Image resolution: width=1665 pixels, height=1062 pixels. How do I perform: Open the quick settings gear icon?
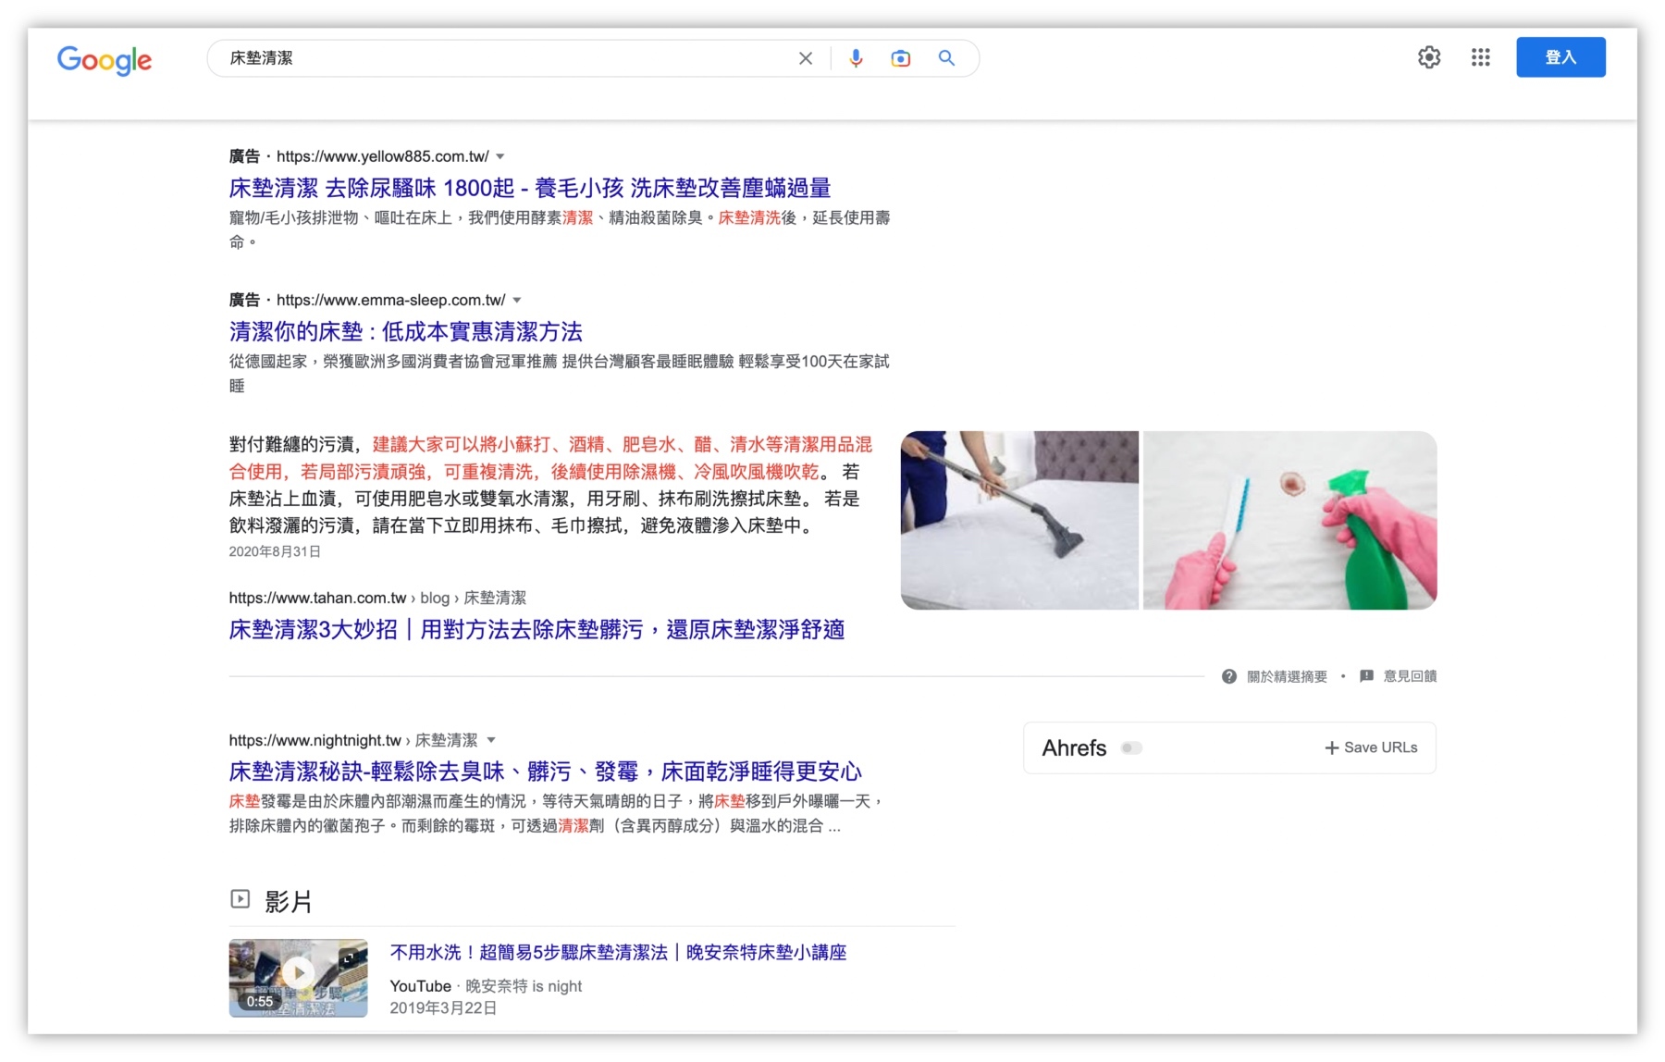click(1428, 57)
